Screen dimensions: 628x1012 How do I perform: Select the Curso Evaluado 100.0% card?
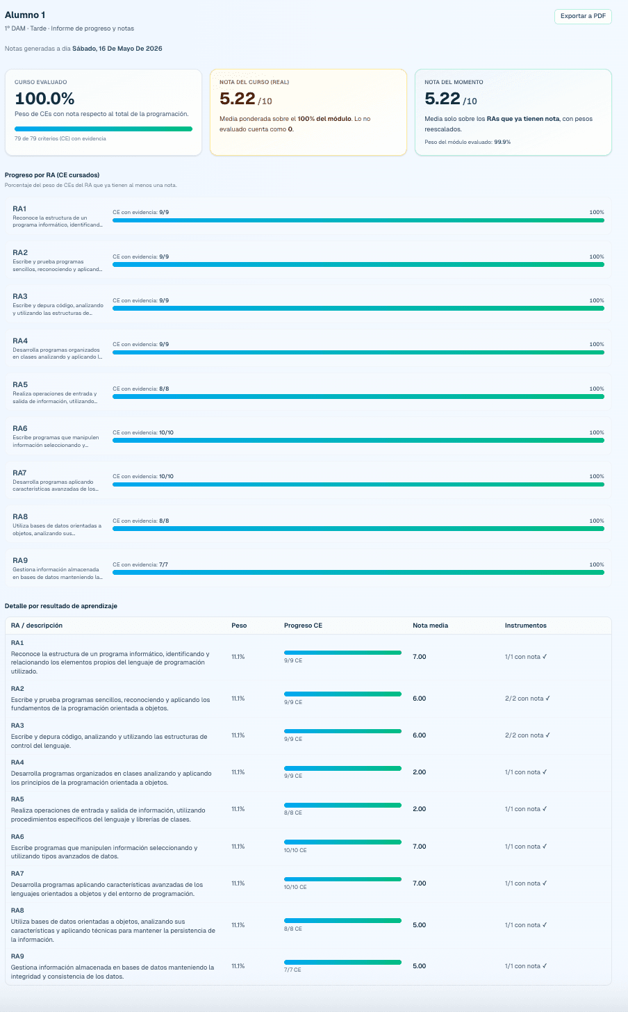(x=104, y=112)
